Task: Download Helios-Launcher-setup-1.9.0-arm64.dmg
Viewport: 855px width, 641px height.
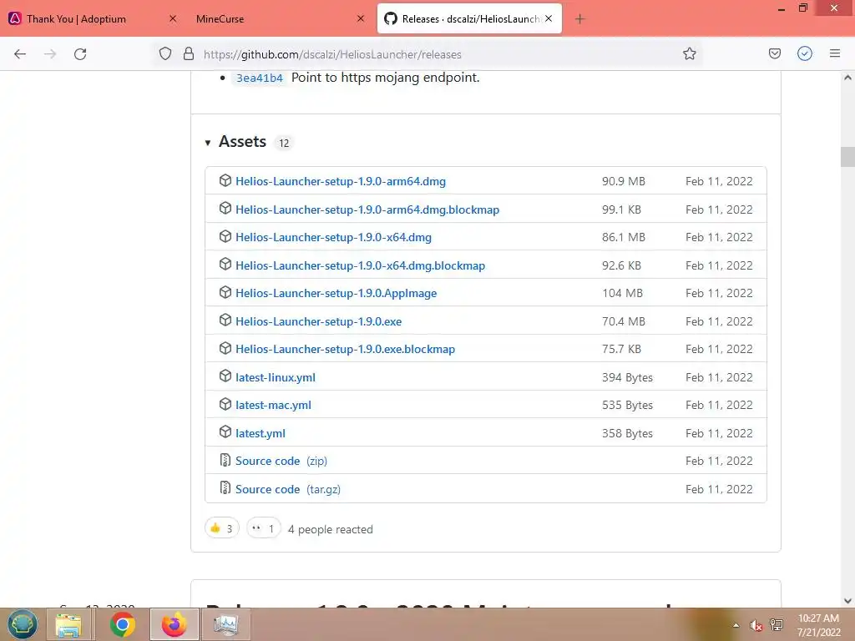Action: [x=341, y=181]
